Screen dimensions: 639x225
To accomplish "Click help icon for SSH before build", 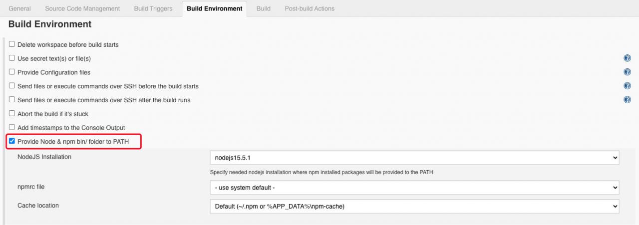I will [628, 86].
